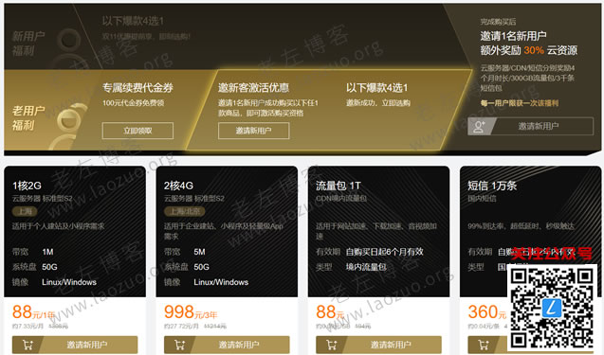604x355 pixels.
Task: Click add-user icon beside 邀请新用户 at top right
Action: (x=479, y=126)
